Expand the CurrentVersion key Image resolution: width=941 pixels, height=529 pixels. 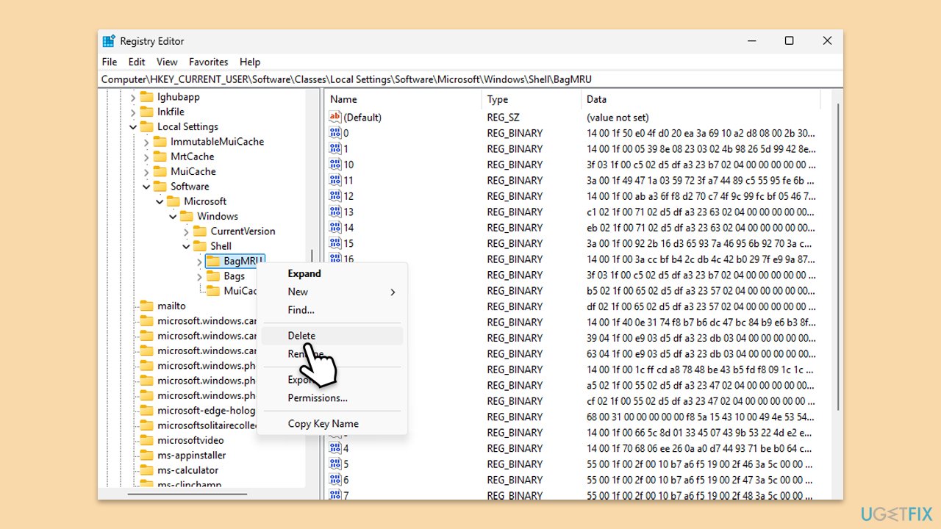tap(187, 231)
